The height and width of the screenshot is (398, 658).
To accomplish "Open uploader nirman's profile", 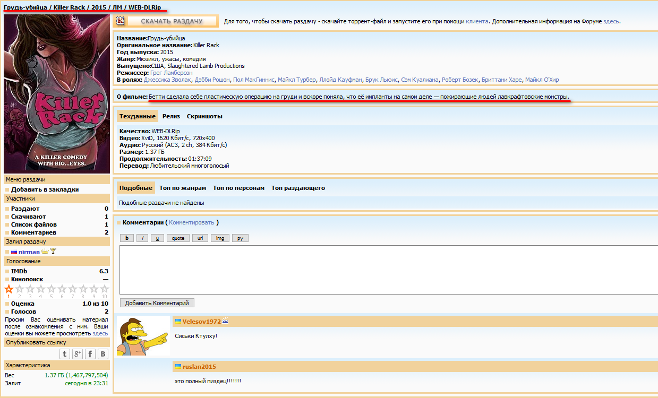I will 29,252.
